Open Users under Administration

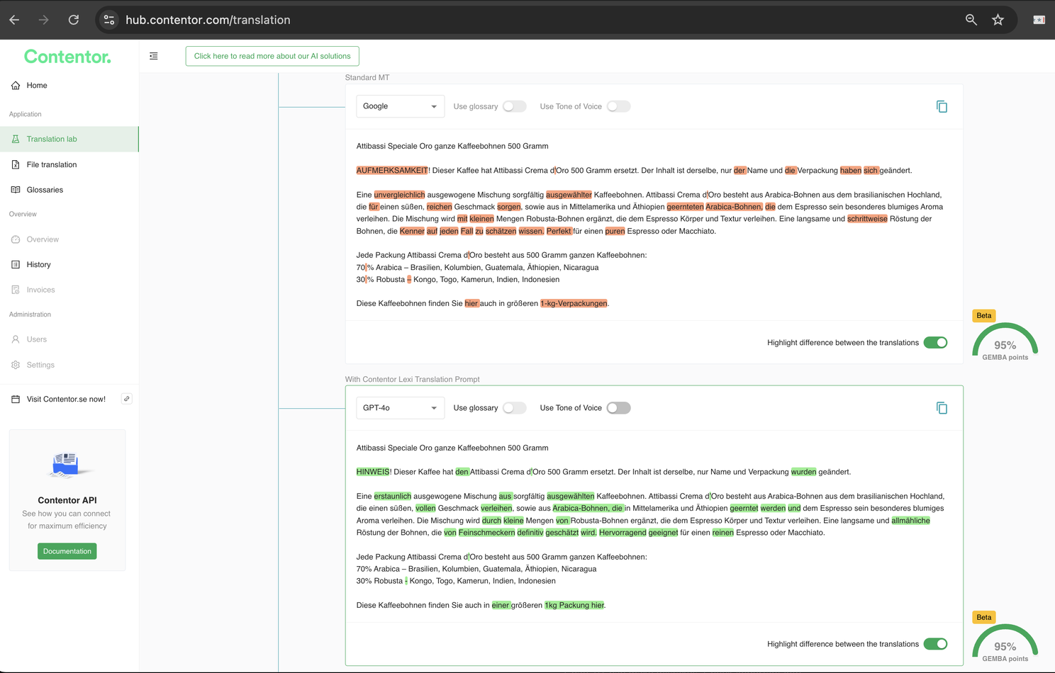69,339
